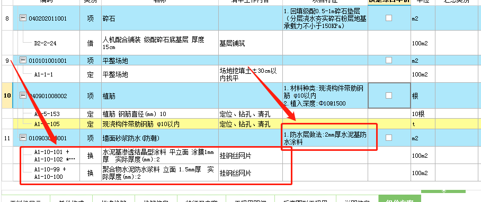
Task: Click sub-item code A1-1-1
Action: [x=43, y=74]
